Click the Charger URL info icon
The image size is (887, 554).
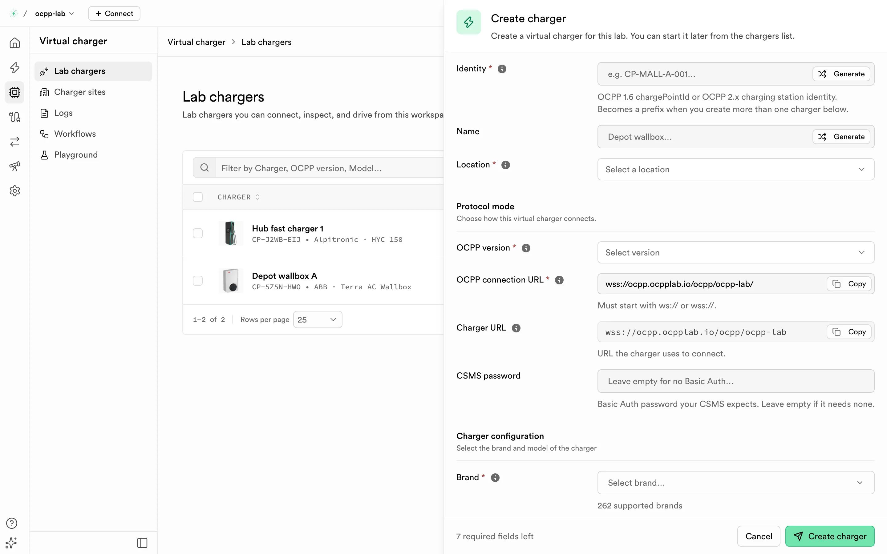516,328
